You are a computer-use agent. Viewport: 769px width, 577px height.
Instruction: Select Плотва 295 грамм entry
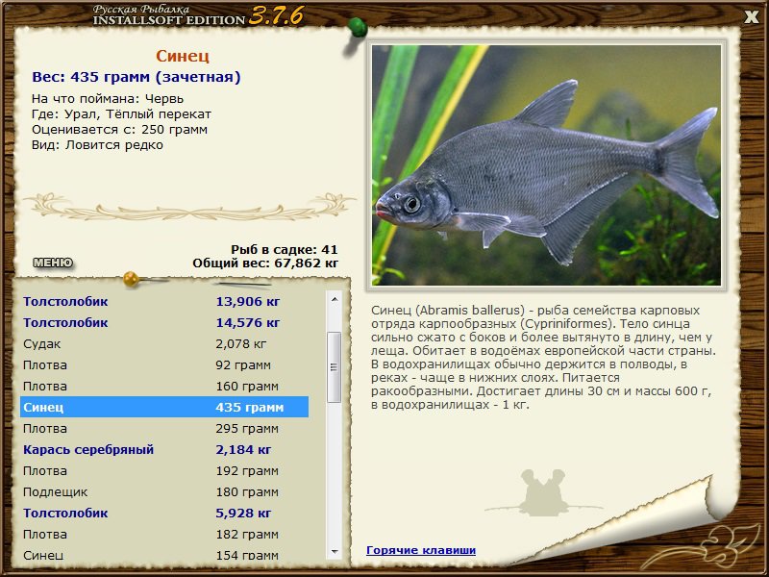tap(164, 428)
